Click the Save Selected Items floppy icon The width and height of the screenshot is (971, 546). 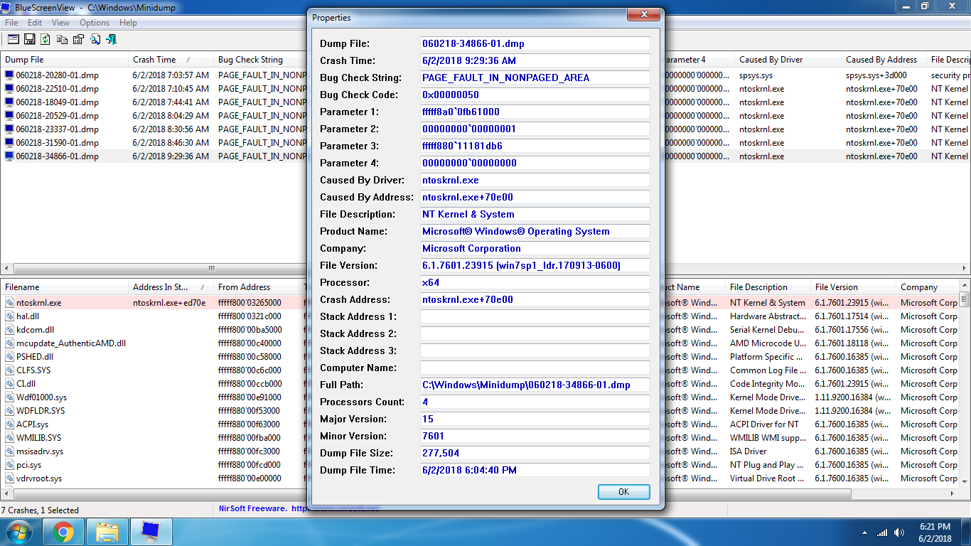[x=30, y=39]
